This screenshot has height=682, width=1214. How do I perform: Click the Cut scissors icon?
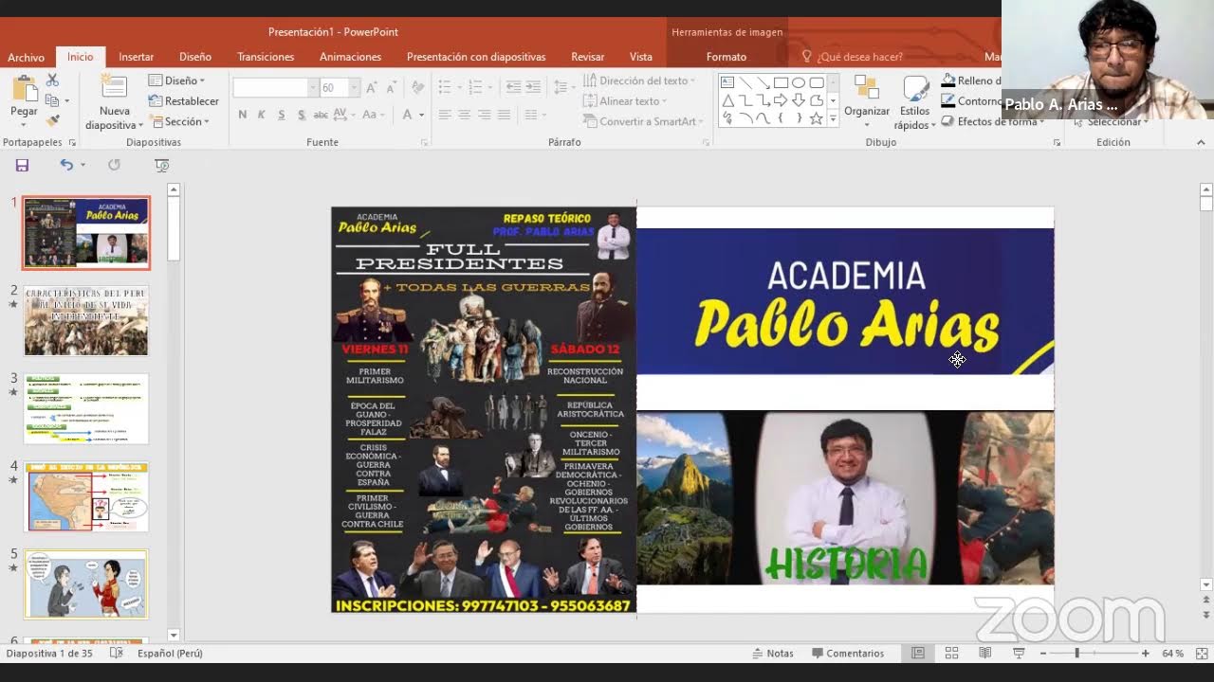(52, 81)
